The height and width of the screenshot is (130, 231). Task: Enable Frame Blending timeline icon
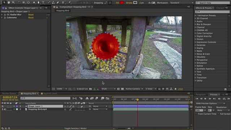(x=92, y=98)
